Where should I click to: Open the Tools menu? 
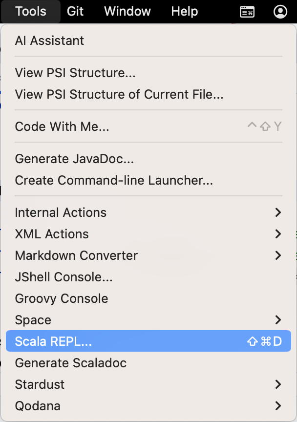[30, 11]
